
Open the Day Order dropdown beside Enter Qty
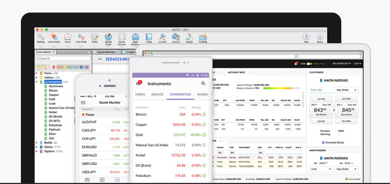pos(346,90)
